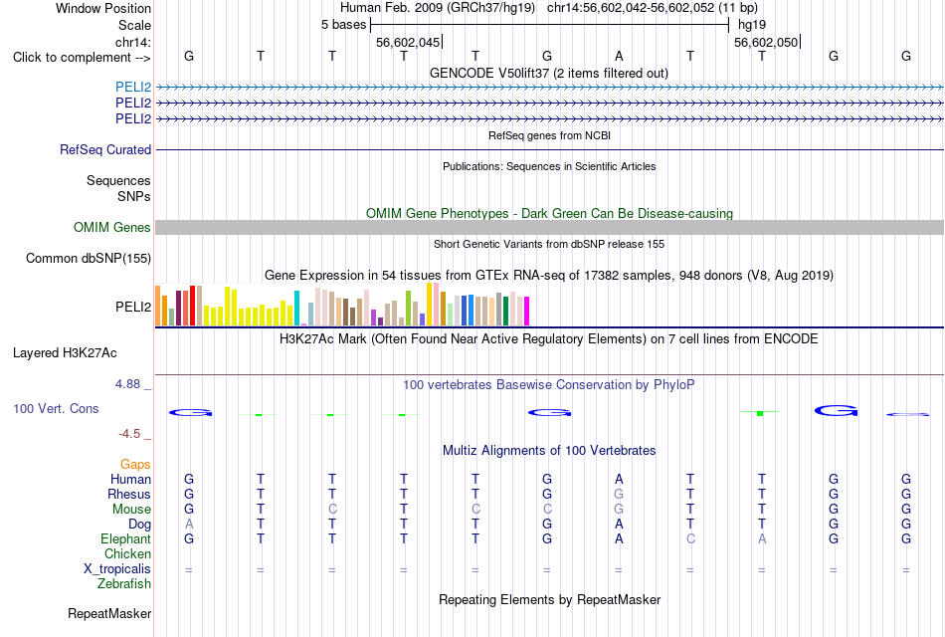The image size is (945, 637).
Task: Click the Scale label
Action: point(134,25)
